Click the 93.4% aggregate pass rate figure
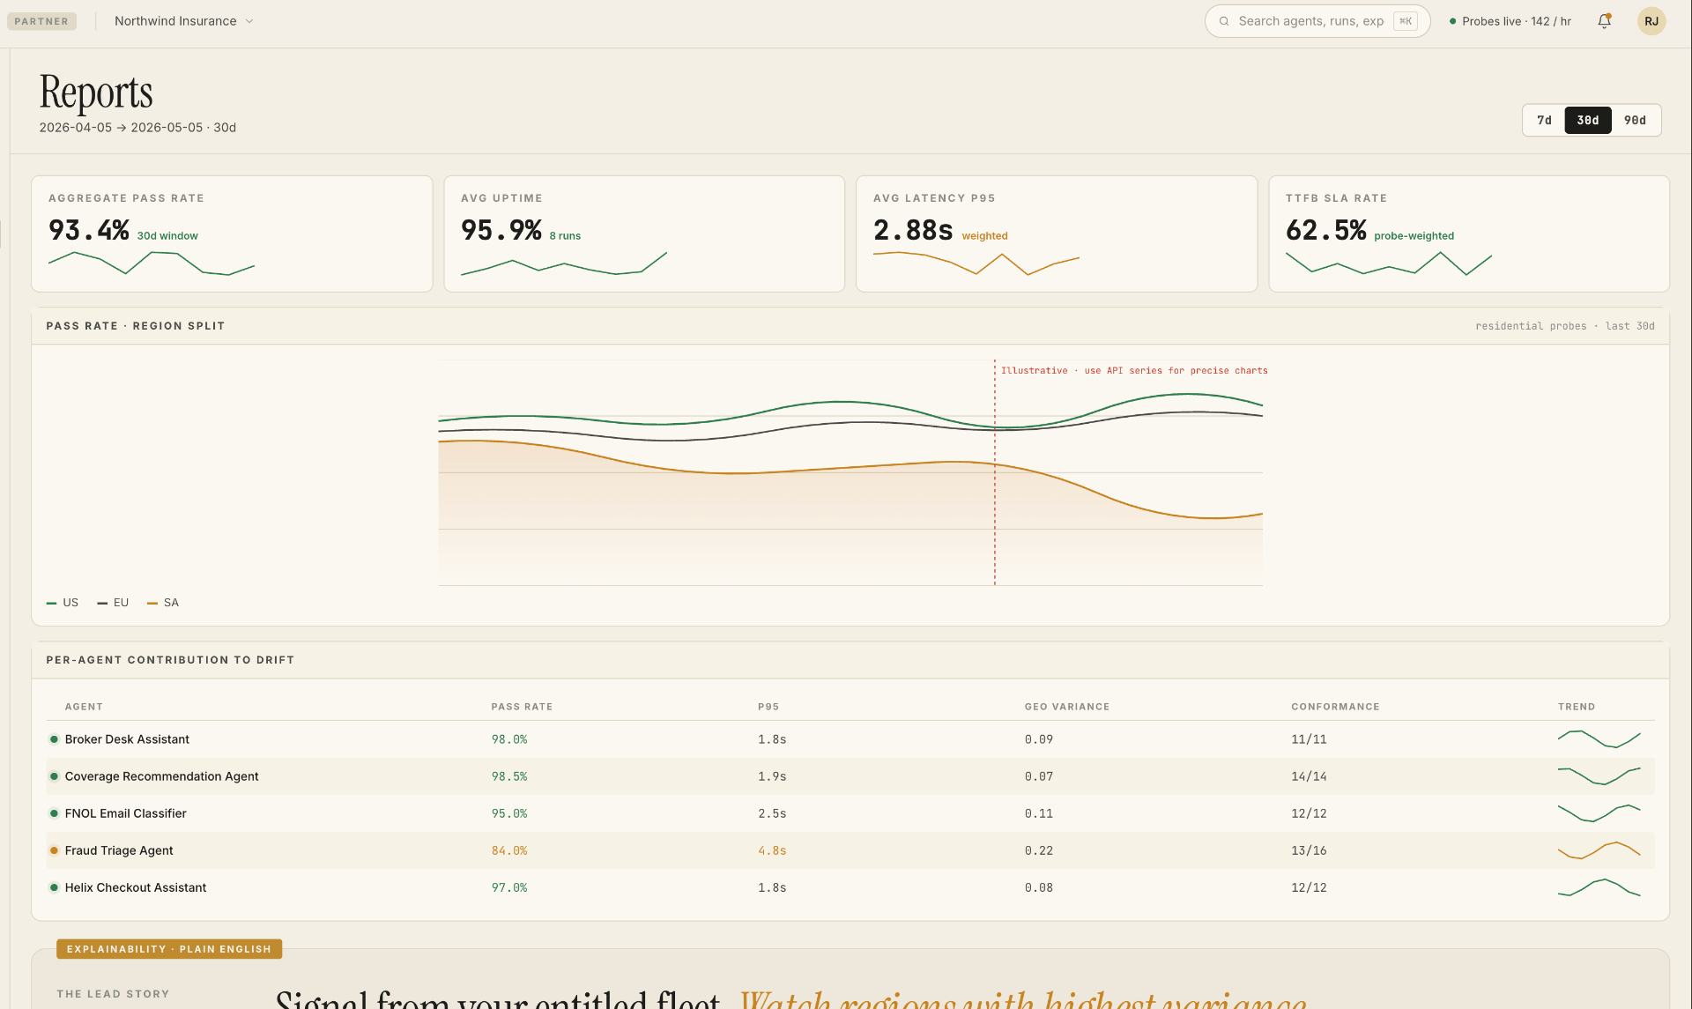Image resolution: width=1692 pixels, height=1009 pixels. click(89, 230)
